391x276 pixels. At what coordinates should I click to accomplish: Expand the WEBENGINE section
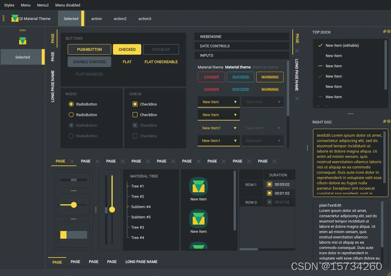pyautogui.click(x=241, y=37)
